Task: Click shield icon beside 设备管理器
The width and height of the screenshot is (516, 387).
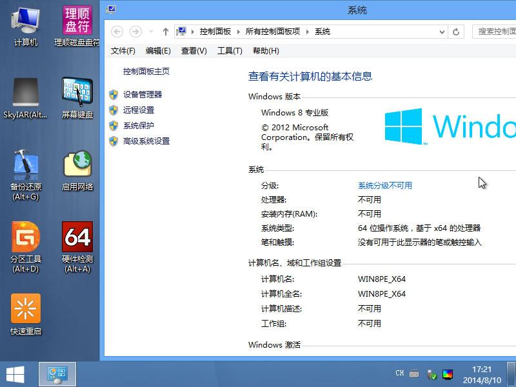Action: pyautogui.click(x=114, y=95)
